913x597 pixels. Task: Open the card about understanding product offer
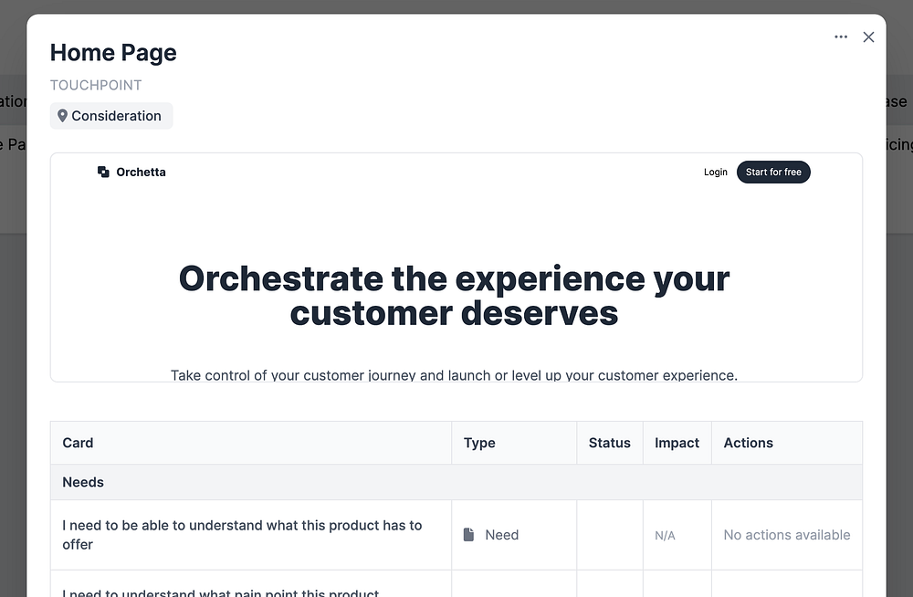(x=242, y=535)
